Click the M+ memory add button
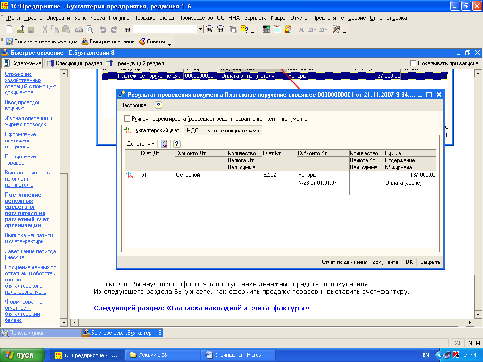 (x=312, y=30)
